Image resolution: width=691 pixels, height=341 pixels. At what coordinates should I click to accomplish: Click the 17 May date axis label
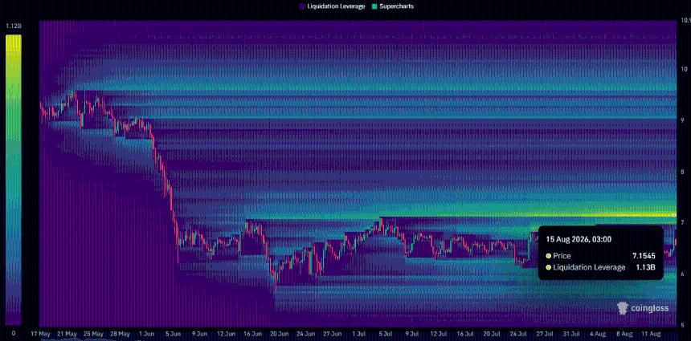(x=41, y=335)
